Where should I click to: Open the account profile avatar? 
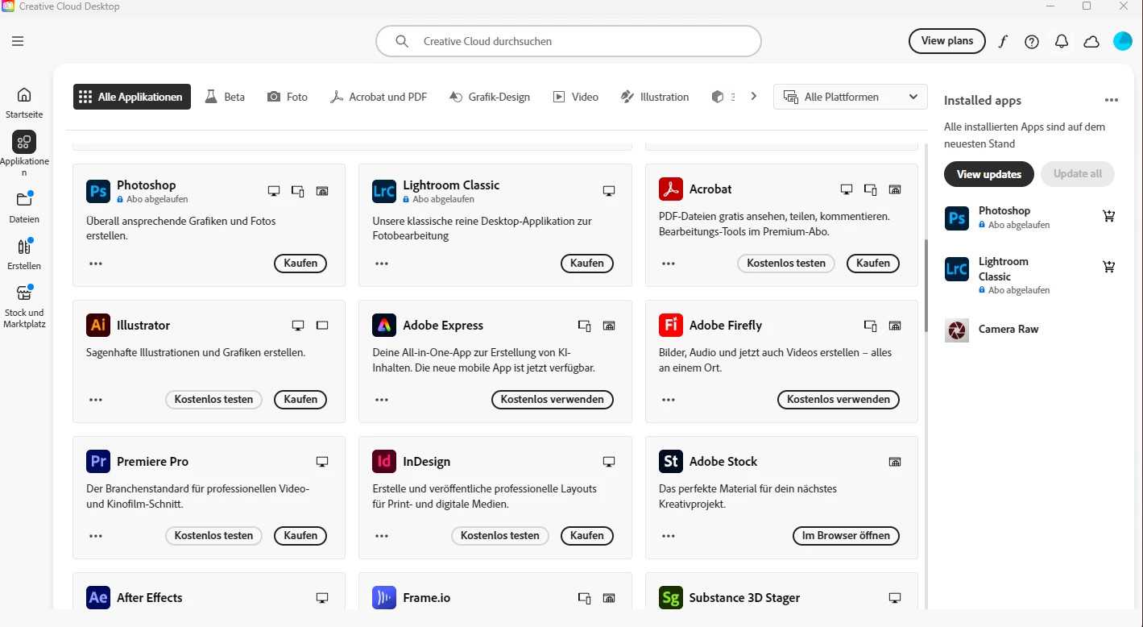1123,41
